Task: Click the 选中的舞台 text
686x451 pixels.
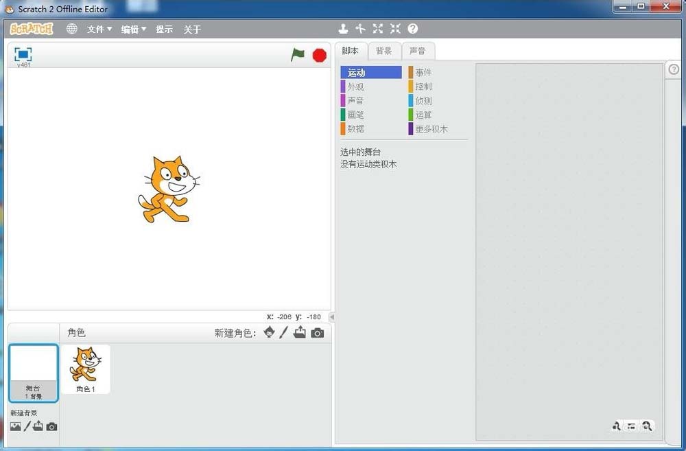Action: [361, 152]
